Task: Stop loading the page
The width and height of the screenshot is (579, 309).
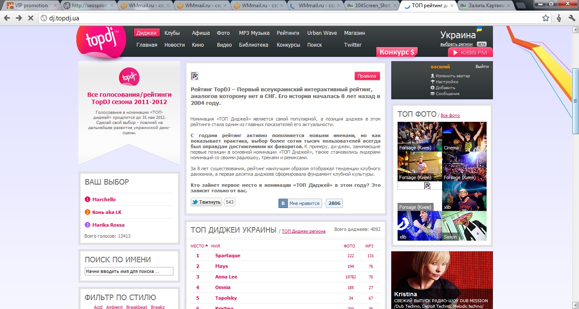Action: click(31, 18)
